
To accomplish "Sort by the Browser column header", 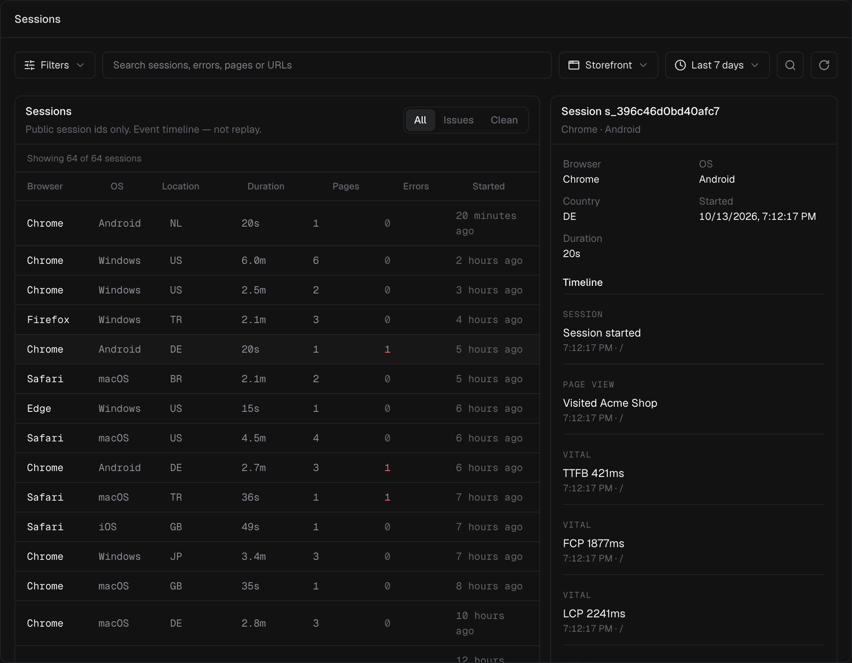I will pos(45,186).
